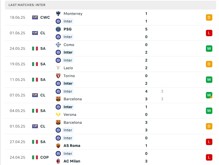Open the Barcelona team name on 01.05.25
Screen dimensions: 219x165
click(73, 122)
